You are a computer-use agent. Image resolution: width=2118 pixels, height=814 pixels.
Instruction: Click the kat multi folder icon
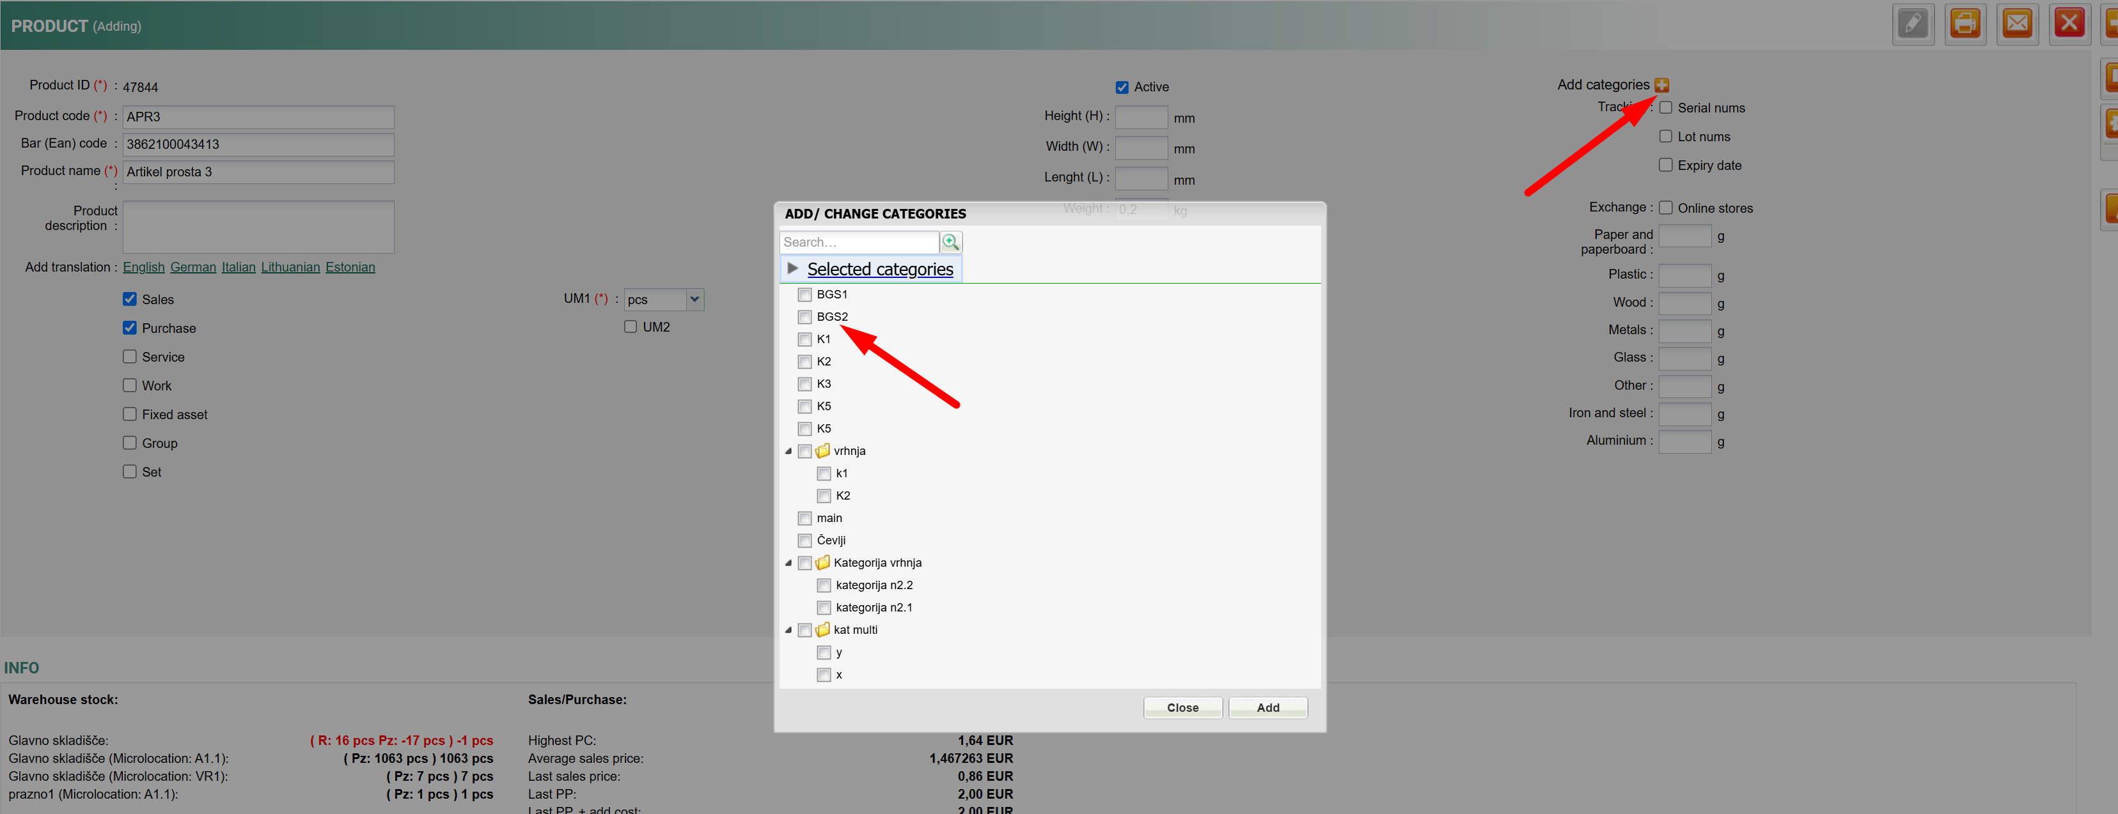pos(822,630)
